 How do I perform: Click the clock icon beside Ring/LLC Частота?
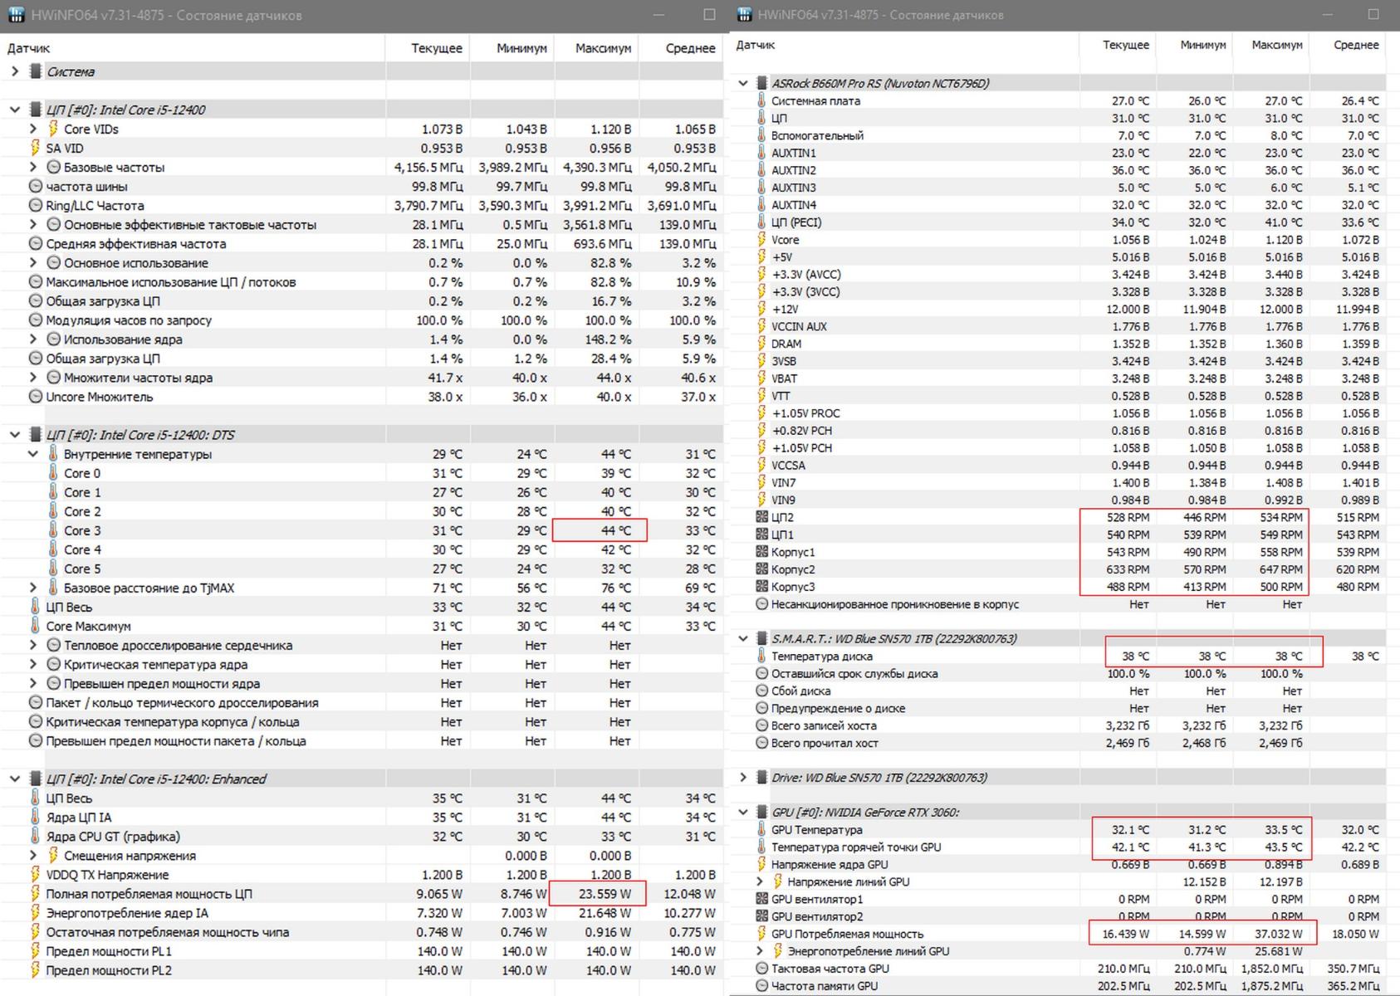[36, 206]
